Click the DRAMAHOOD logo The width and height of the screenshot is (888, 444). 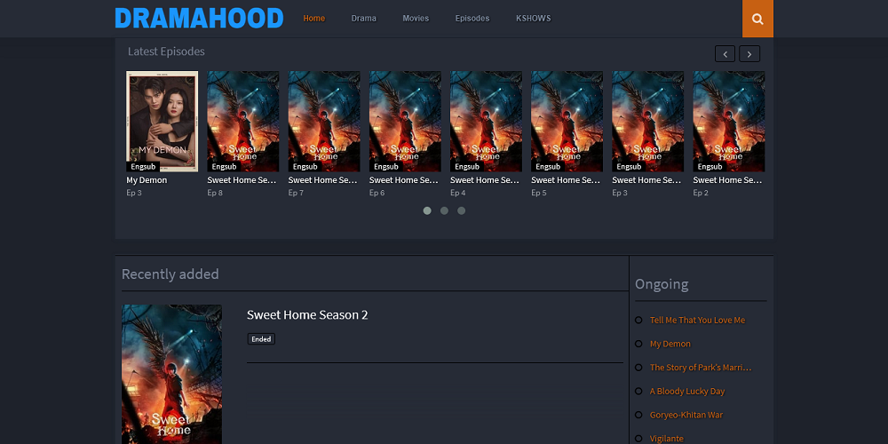pyautogui.click(x=199, y=18)
